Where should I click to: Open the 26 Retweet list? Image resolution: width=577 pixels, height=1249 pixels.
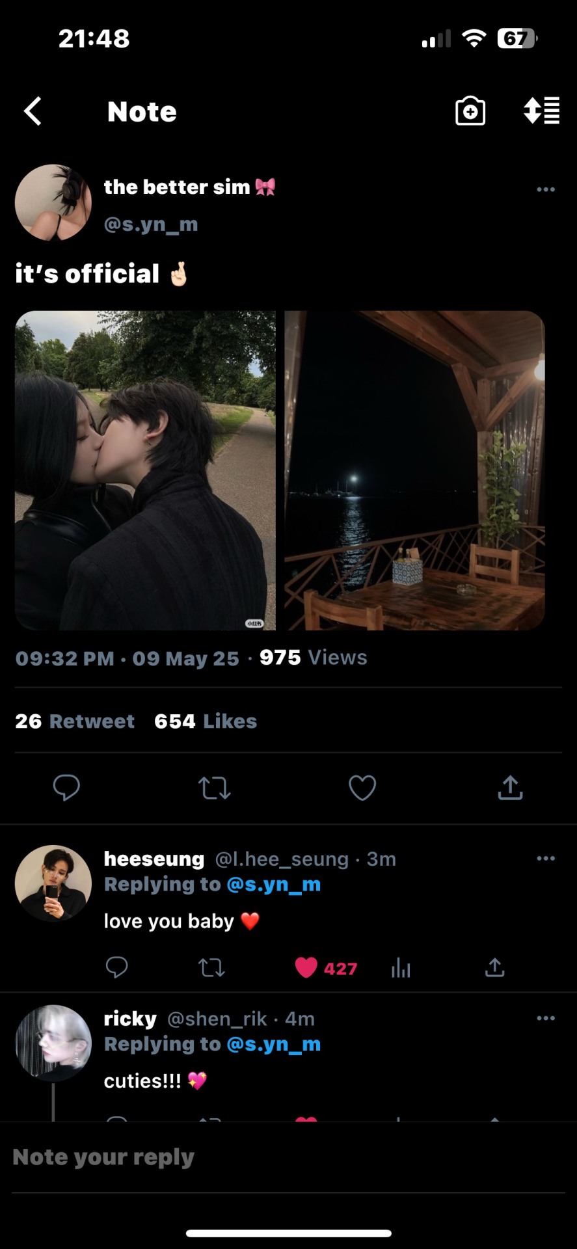(75, 721)
